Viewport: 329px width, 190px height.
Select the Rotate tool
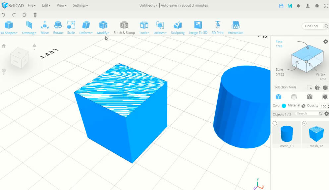coord(58,28)
